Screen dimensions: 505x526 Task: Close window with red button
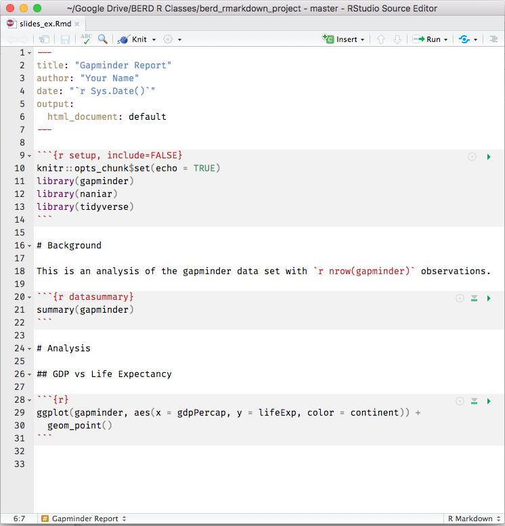10,8
